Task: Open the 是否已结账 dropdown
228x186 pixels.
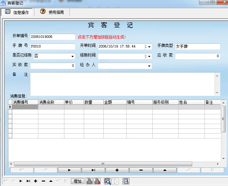Action: click(73, 57)
